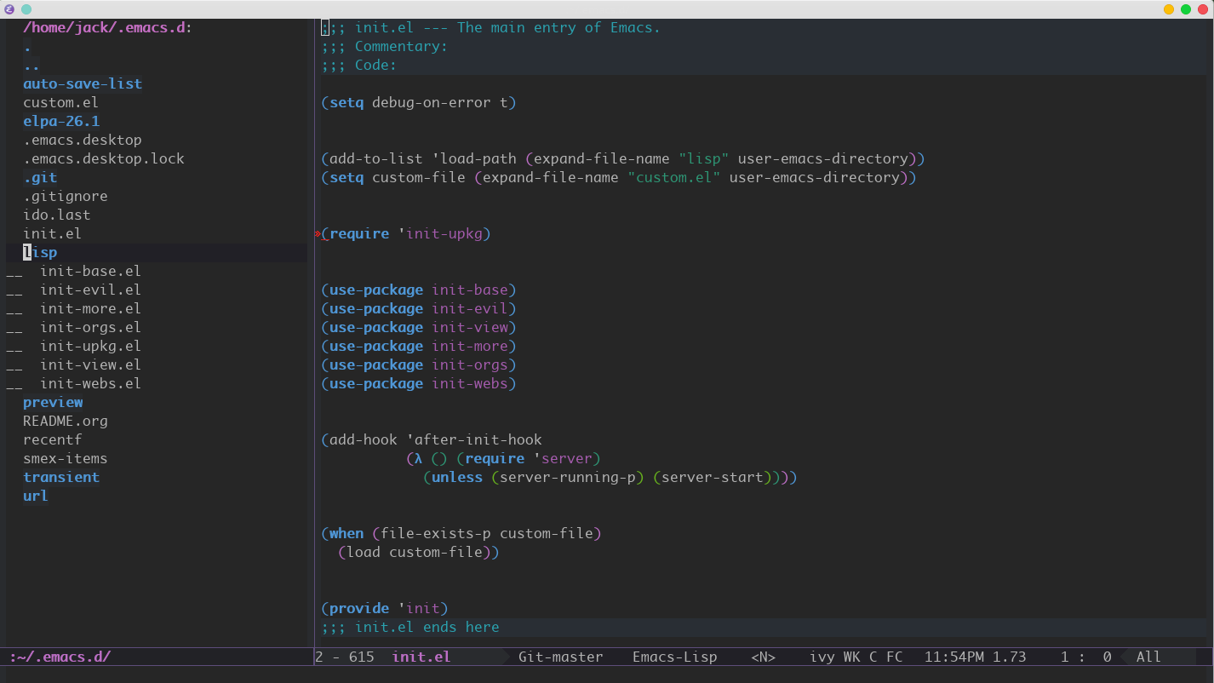
Task: Click the add-hook 'after-init-hook line
Action: pyautogui.click(x=432, y=439)
